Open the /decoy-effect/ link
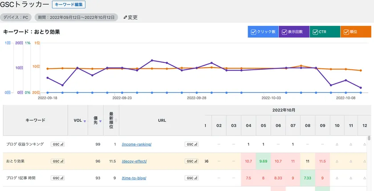 click(134, 161)
